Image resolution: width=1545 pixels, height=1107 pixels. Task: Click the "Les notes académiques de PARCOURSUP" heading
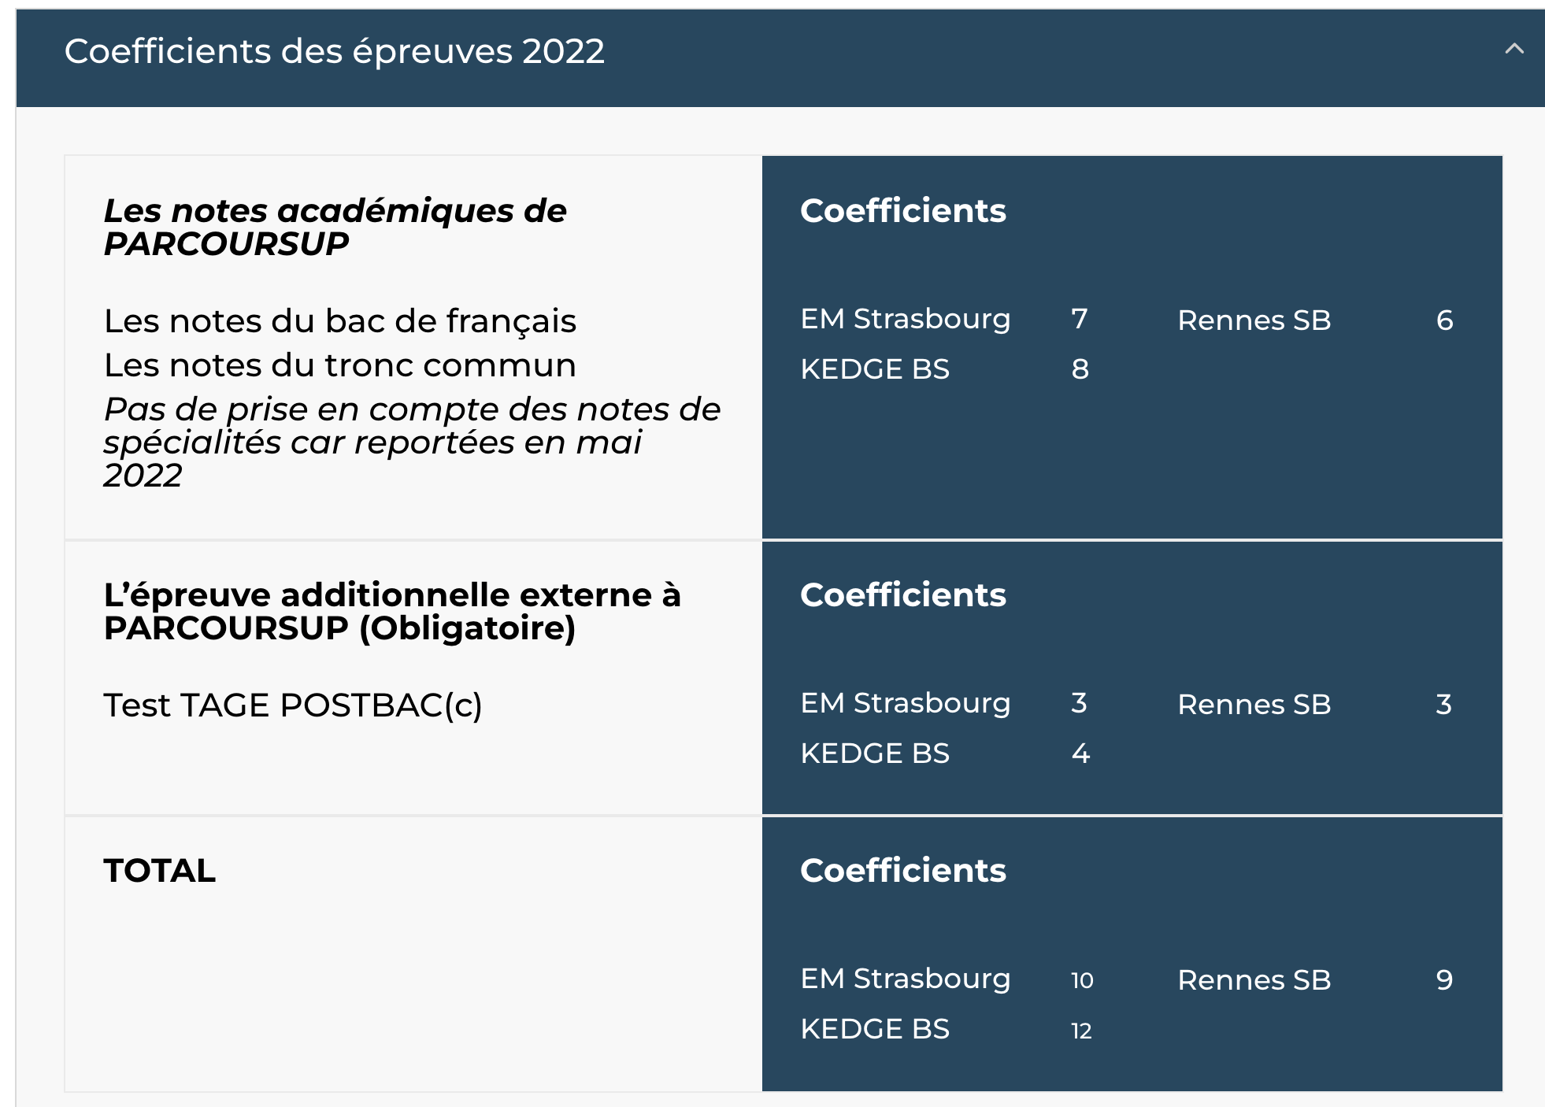click(x=335, y=227)
